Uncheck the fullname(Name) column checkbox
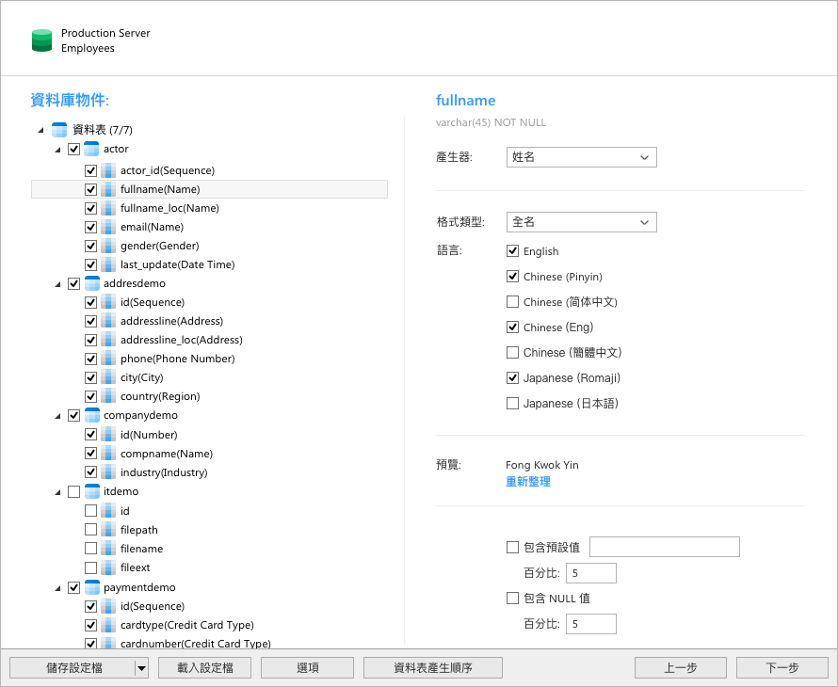This screenshot has height=687, width=838. coord(90,190)
